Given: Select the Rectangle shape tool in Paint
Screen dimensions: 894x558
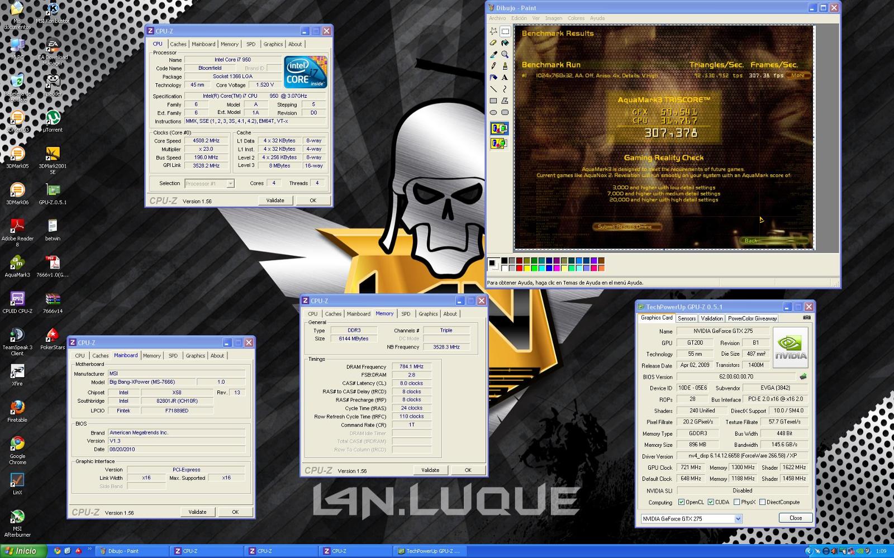Looking at the screenshot, I should click(x=493, y=101).
